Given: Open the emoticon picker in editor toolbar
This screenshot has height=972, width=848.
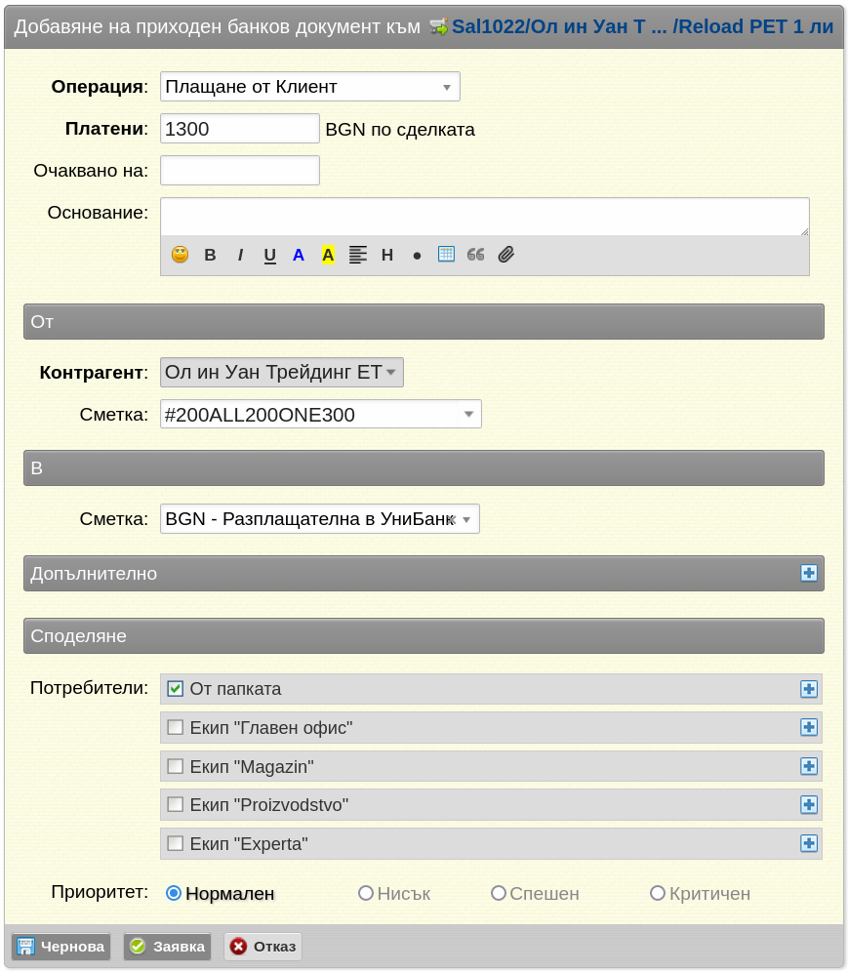Looking at the screenshot, I should 180,255.
